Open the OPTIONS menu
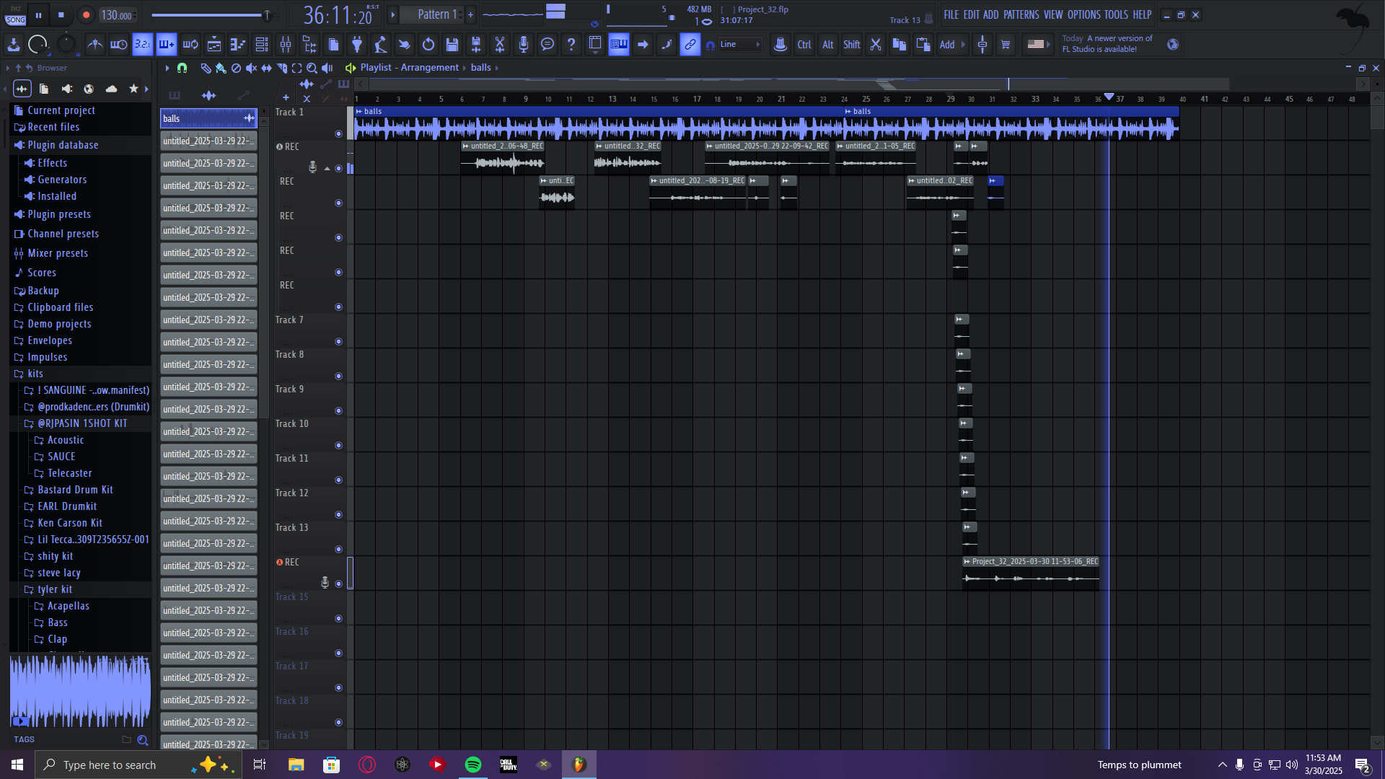 coord(1083,14)
